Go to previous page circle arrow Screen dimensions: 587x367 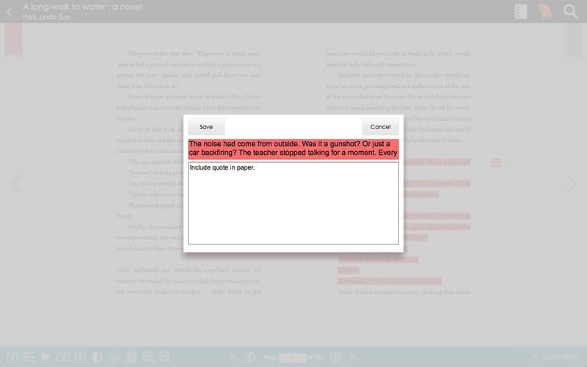coord(249,357)
